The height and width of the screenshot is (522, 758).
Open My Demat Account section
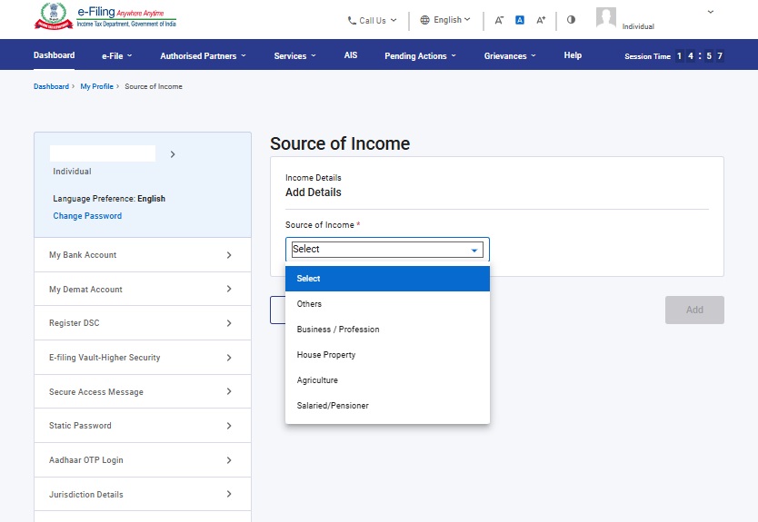(143, 289)
